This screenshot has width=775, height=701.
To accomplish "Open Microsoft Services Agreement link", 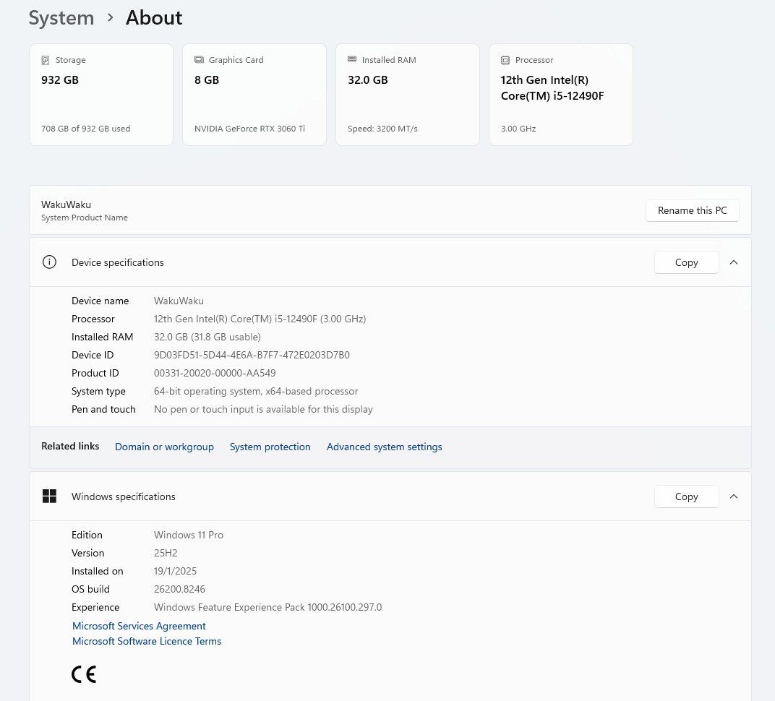I will click(x=139, y=626).
